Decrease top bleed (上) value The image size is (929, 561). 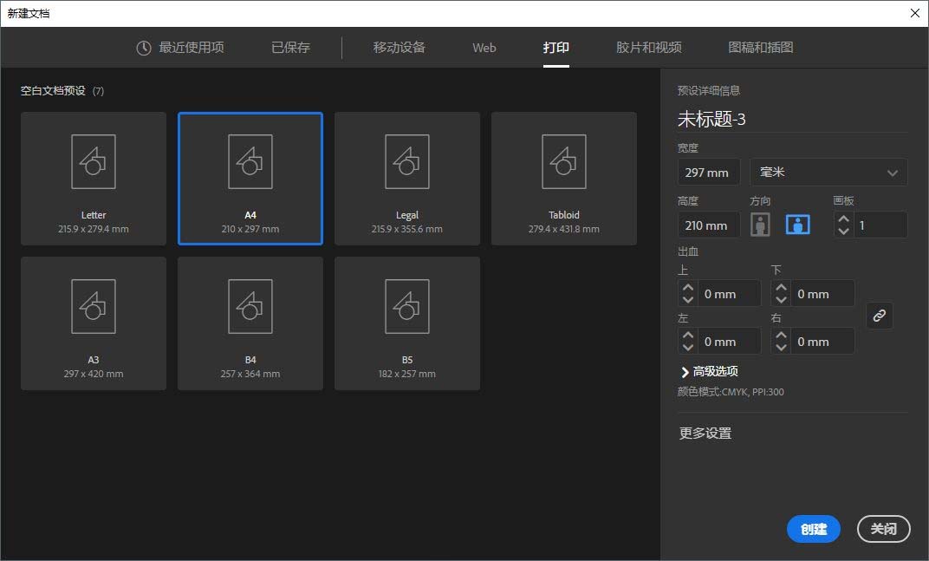[688, 299]
